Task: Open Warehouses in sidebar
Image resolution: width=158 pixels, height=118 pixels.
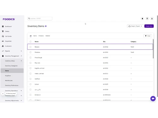Action: click(x=9, y=81)
